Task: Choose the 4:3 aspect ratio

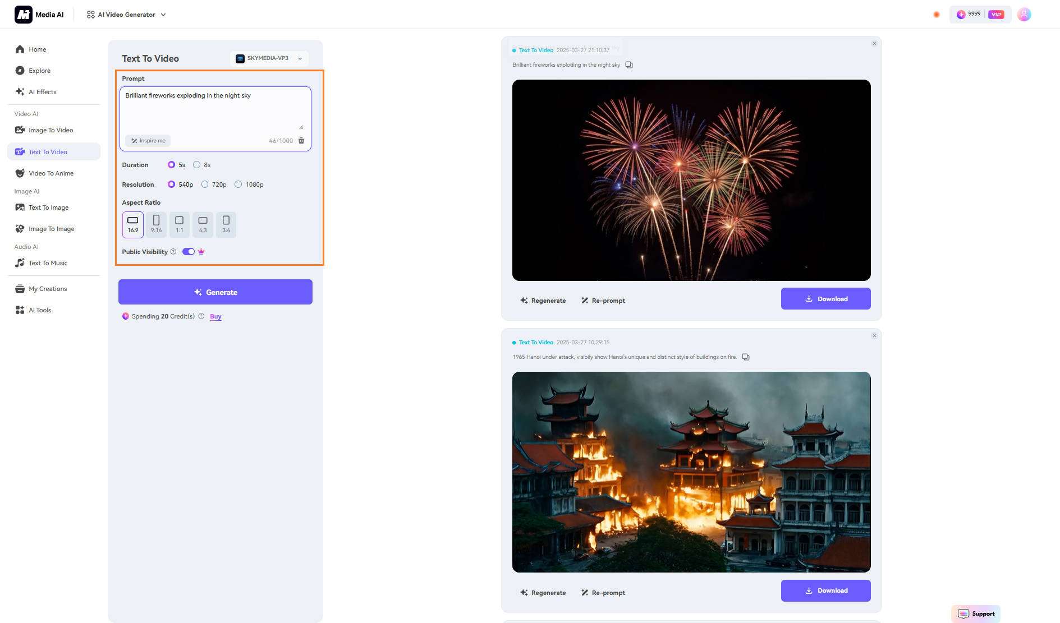Action: (203, 224)
